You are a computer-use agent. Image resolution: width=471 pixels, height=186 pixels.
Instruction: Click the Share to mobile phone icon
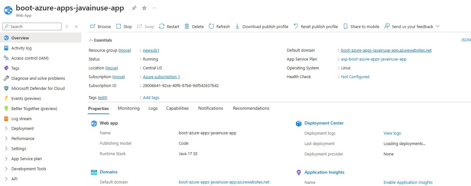(346, 26)
